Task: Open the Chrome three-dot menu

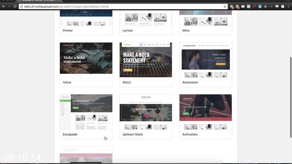Action: click(x=288, y=6)
